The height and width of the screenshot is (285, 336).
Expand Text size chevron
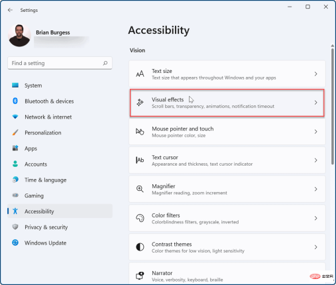point(315,74)
